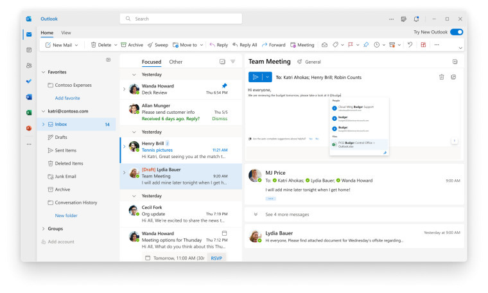Click the Categorize tag icon
Image resolution: width=488 pixels, height=293 pixels.
335,45
